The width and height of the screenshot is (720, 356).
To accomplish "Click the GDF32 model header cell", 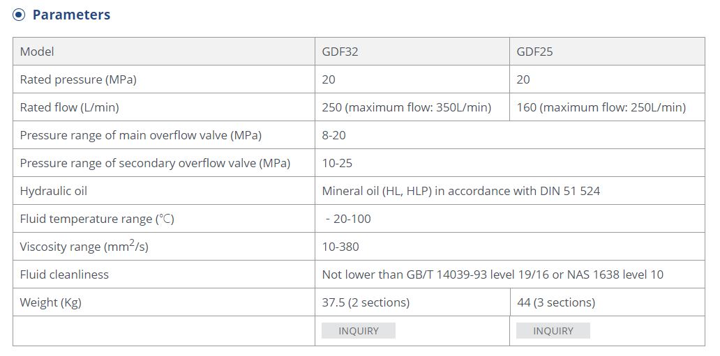I will coord(412,52).
